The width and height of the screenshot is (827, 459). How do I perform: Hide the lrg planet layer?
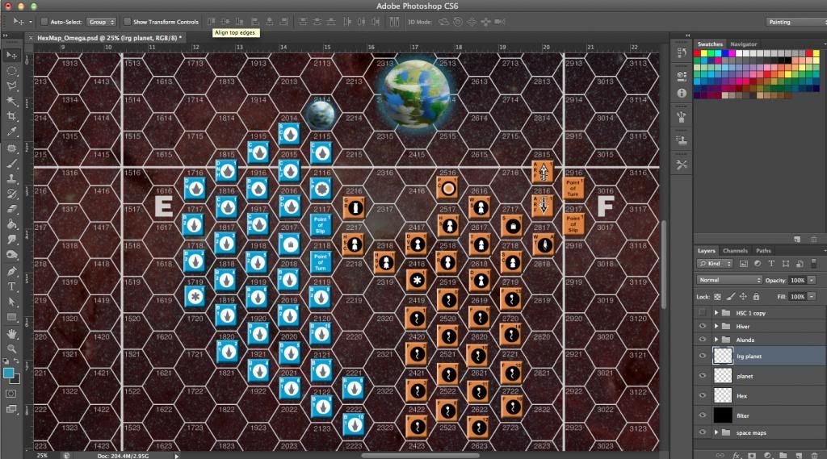pyautogui.click(x=702, y=356)
